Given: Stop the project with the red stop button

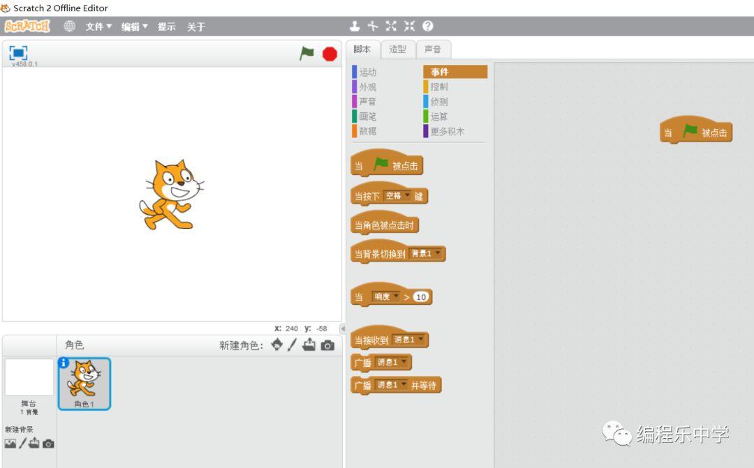Looking at the screenshot, I should pos(330,54).
